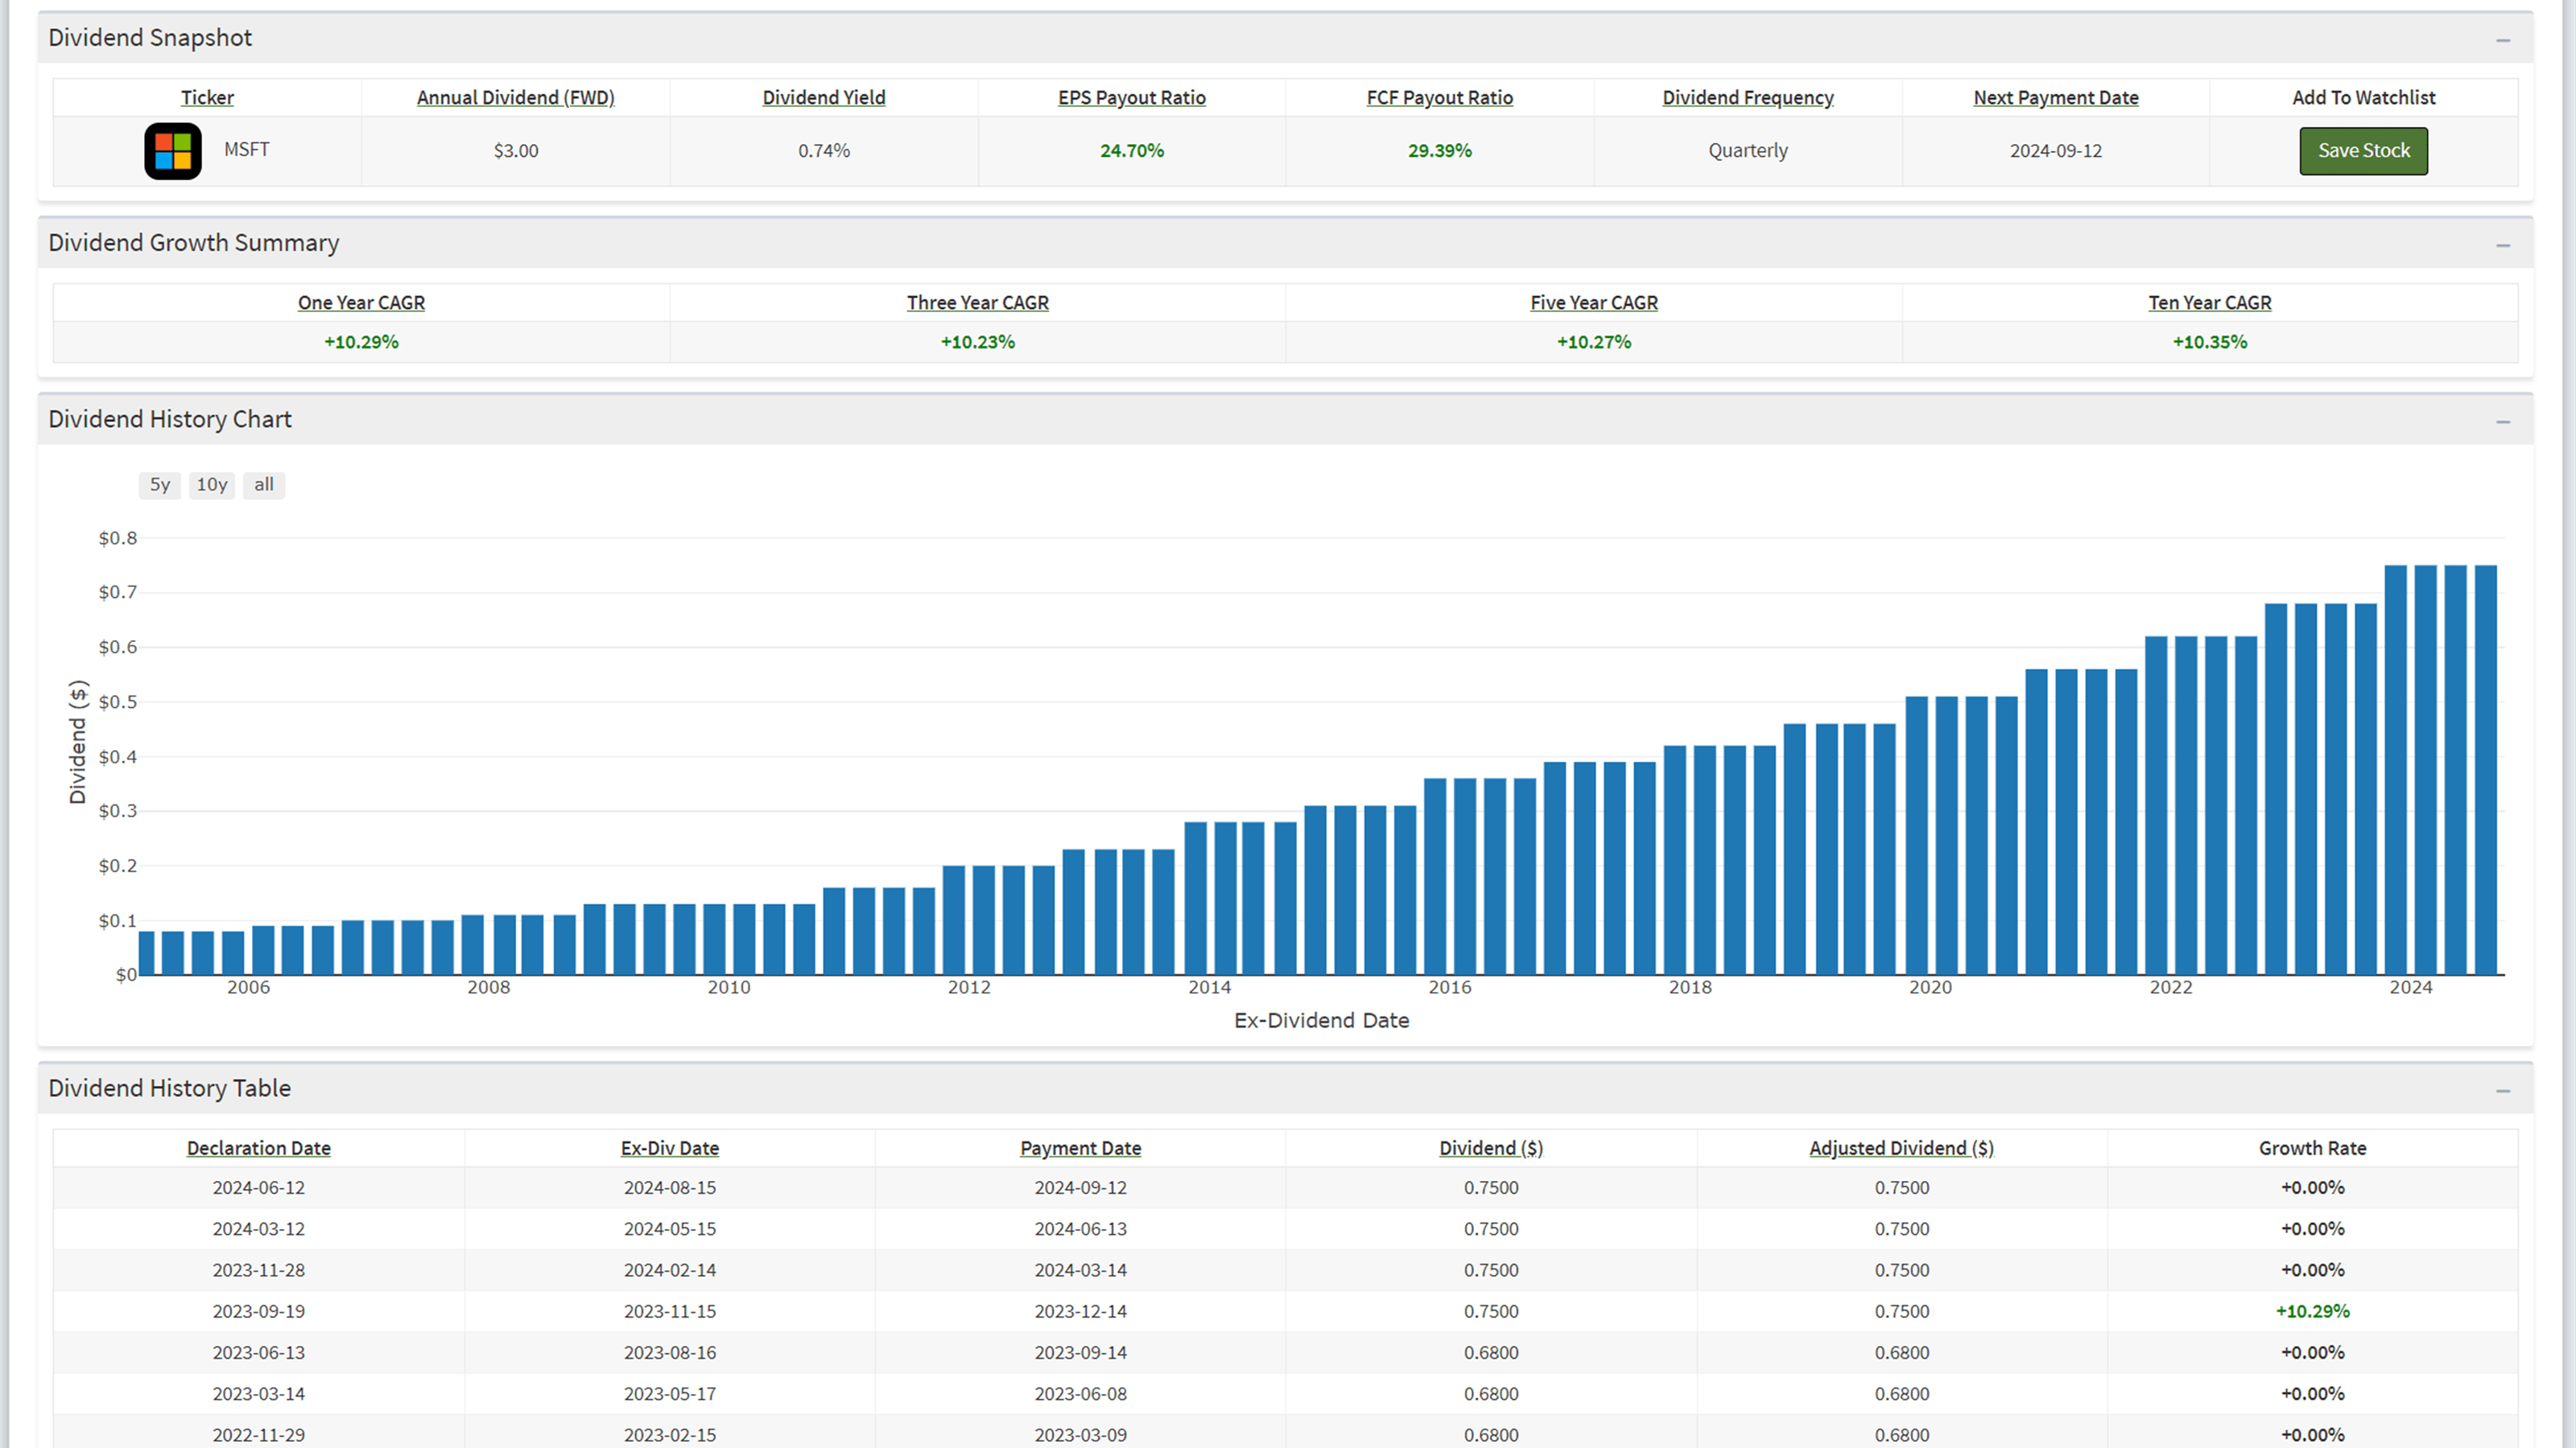Sort by the Ticker column header
This screenshot has width=2576, height=1448.
206,97
